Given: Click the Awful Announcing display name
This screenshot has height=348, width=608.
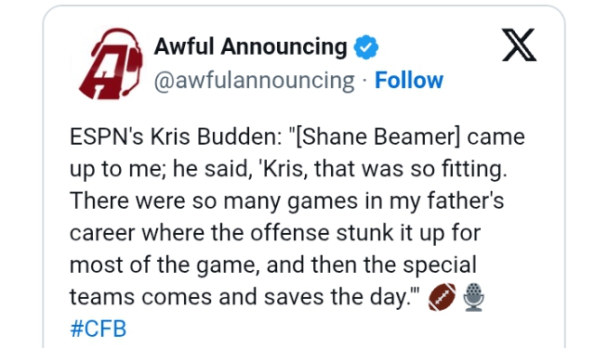Looking at the screenshot, I should point(250,46).
